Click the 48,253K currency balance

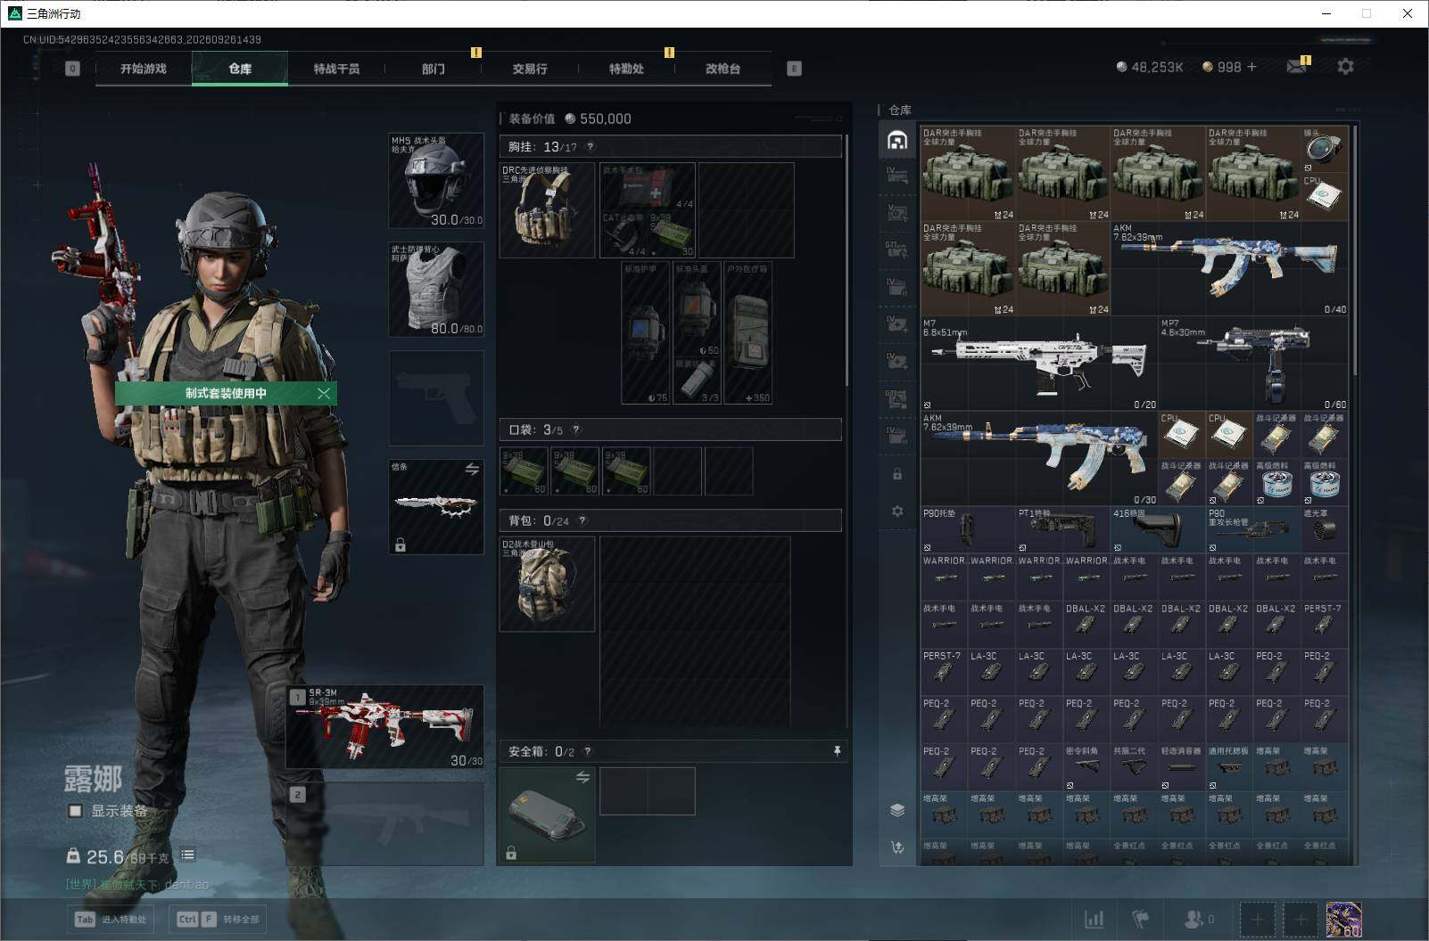1150,67
